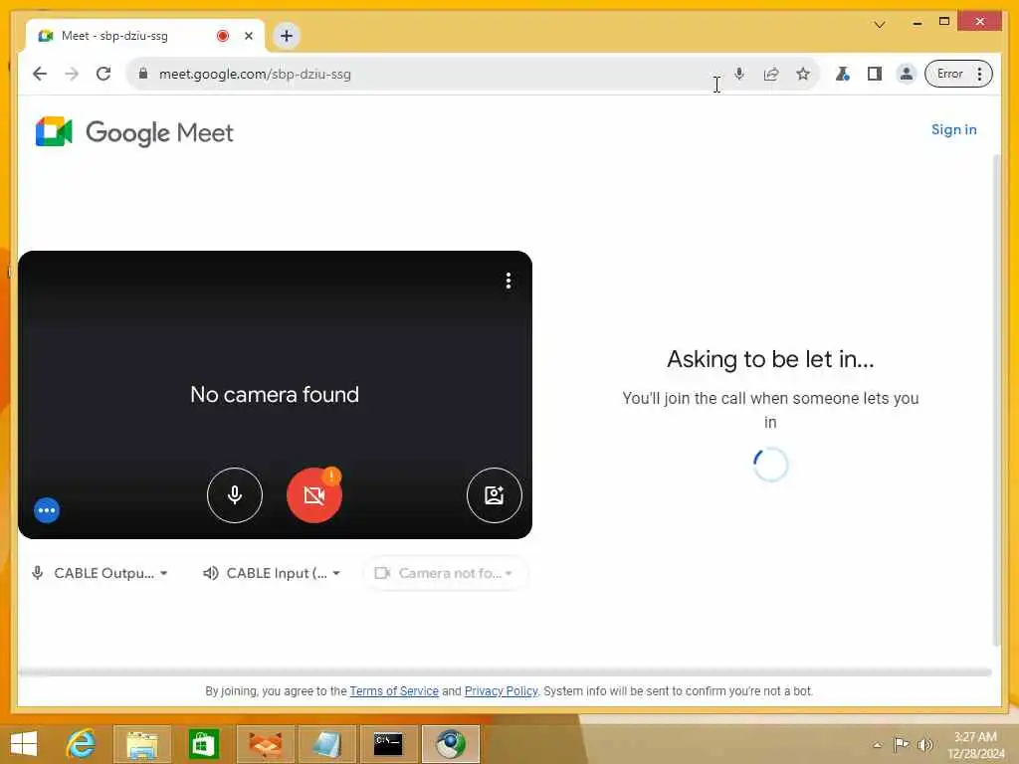This screenshot has height=764, width=1019.
Task: Click the 'Asking to be let in...' heading
Action: pos(770,359)
